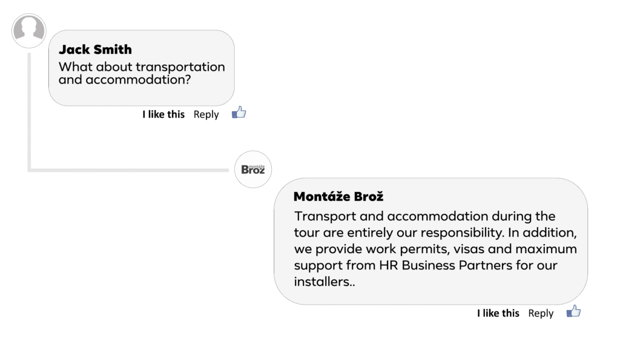
Task: Open the Montáže Brož name link
Action: click(x=338, y=197)
